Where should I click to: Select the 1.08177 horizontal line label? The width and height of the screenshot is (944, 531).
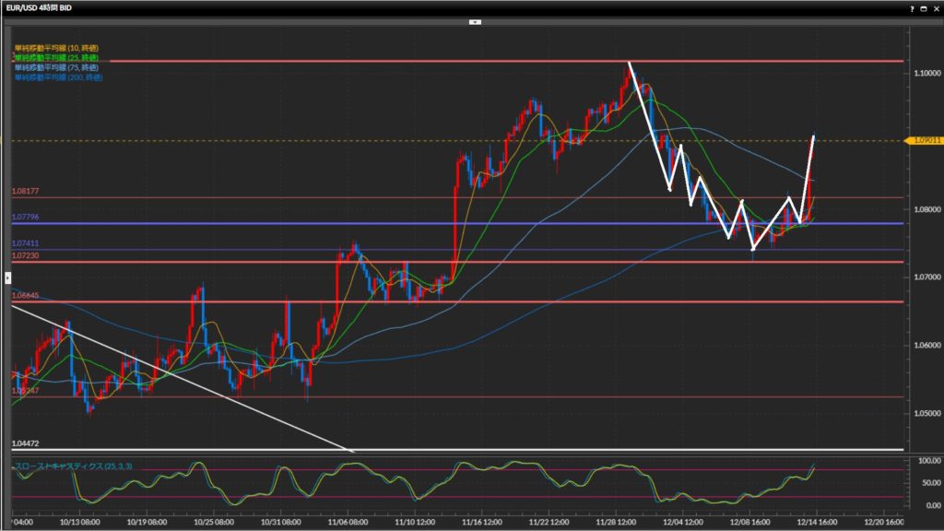pos(25,192)
